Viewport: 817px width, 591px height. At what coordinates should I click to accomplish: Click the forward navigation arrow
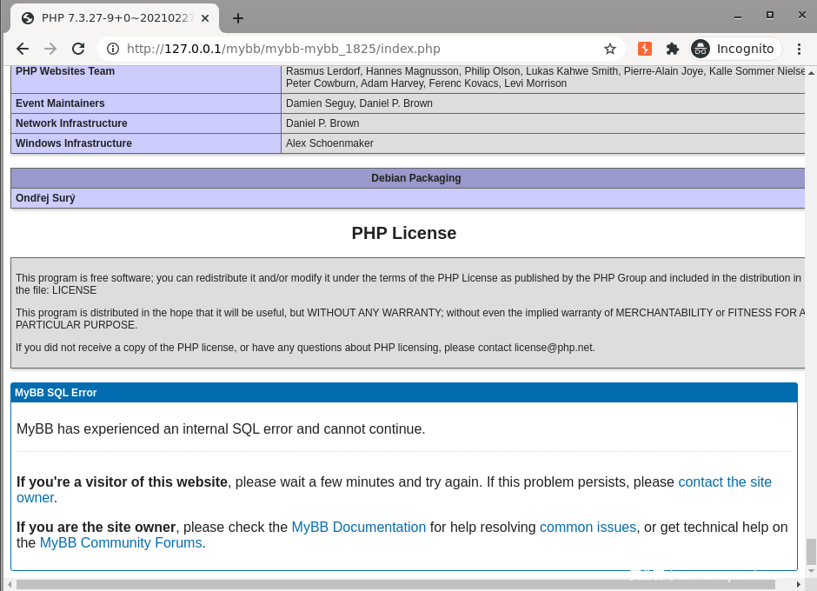(50, 49)
